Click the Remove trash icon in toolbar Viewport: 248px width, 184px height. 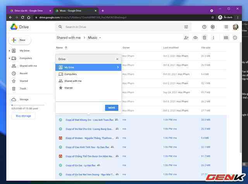204,38
